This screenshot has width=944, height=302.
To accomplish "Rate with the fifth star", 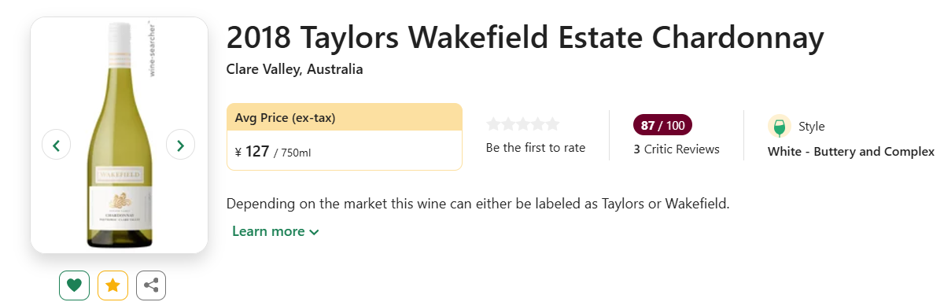I will pos(552,124).
